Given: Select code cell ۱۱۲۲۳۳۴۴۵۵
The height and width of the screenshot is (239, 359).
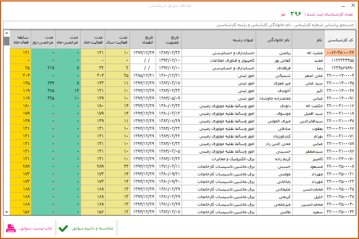Looking at the screenshot, I should (340, 60).
